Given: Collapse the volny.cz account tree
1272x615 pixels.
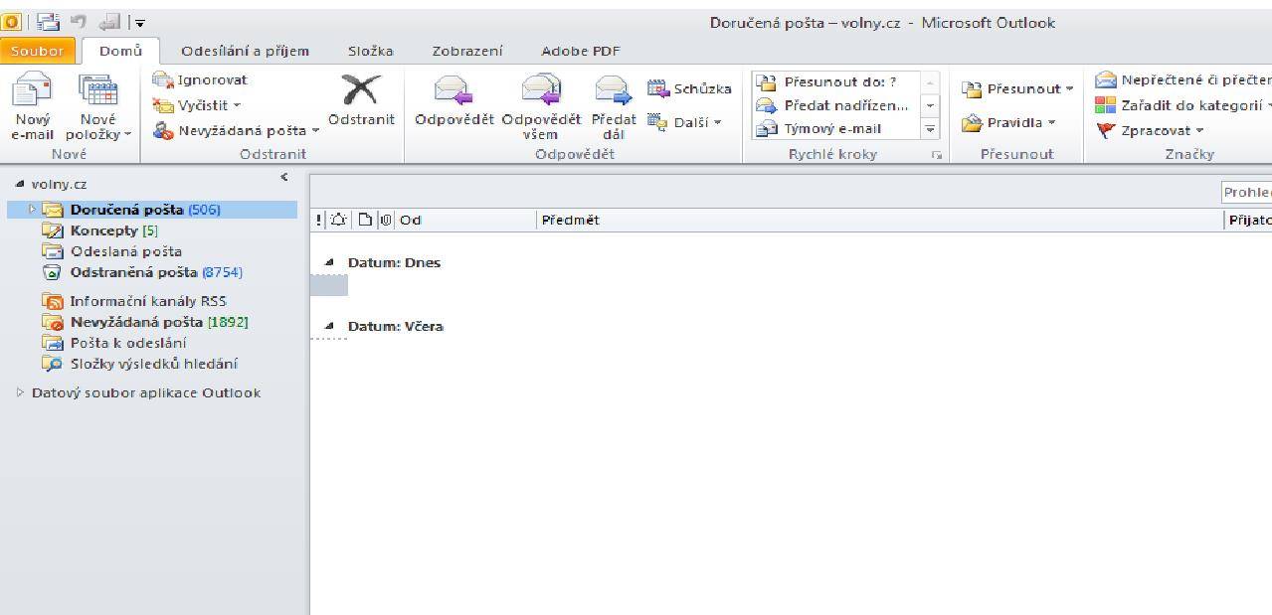Looking at the screenshot, I should click(x=20, y=184).
